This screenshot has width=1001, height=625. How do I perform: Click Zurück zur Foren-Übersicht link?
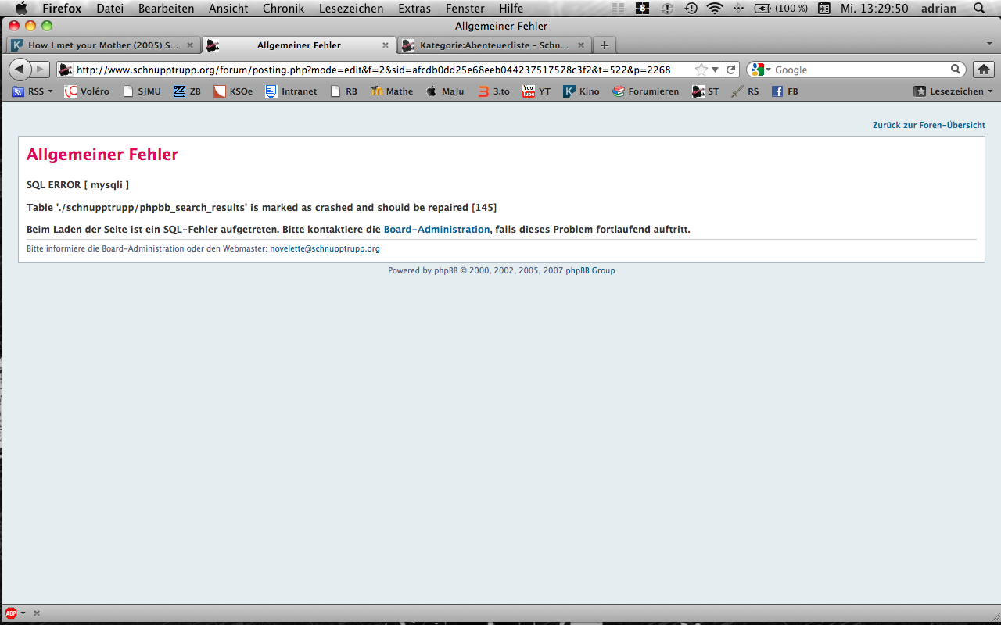click(928, 125)
